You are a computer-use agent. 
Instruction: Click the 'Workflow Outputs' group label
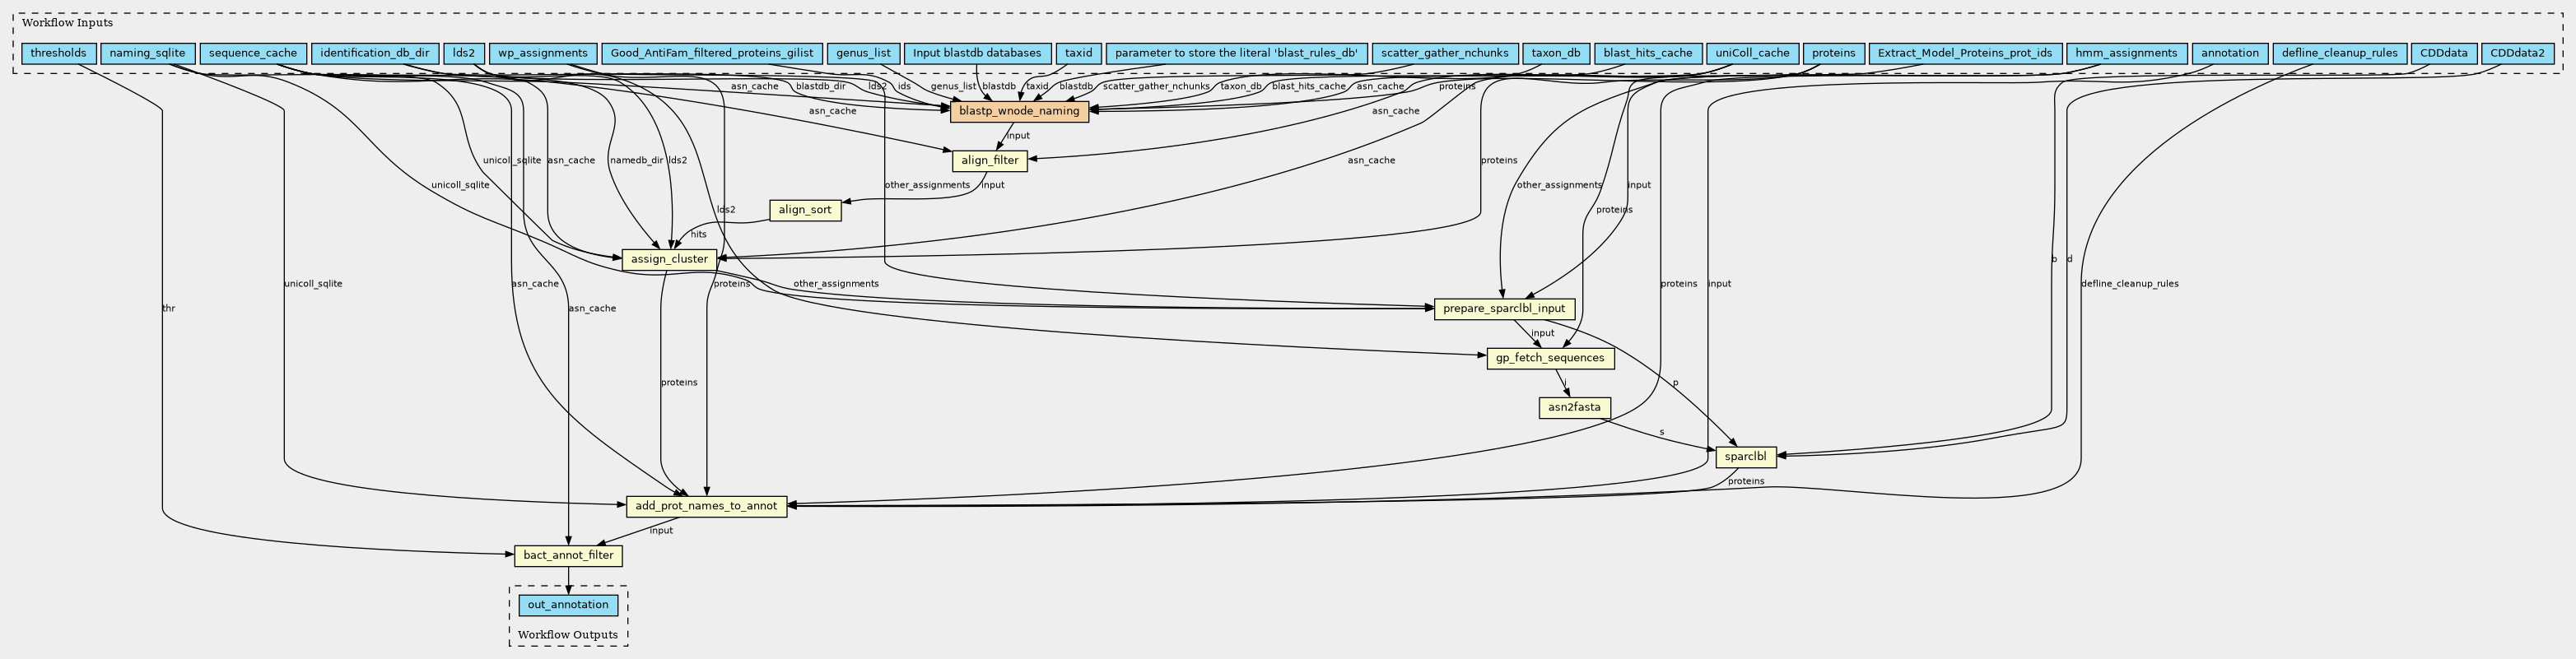[x=568, y=635]
